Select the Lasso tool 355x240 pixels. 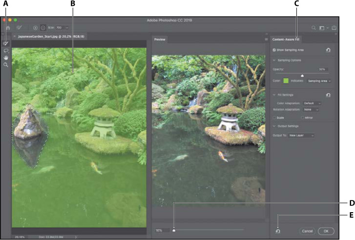click(x=6, y=50)
